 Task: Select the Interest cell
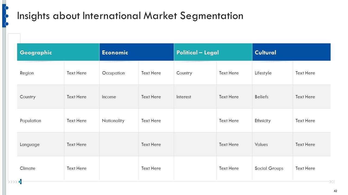pos(184,97)
